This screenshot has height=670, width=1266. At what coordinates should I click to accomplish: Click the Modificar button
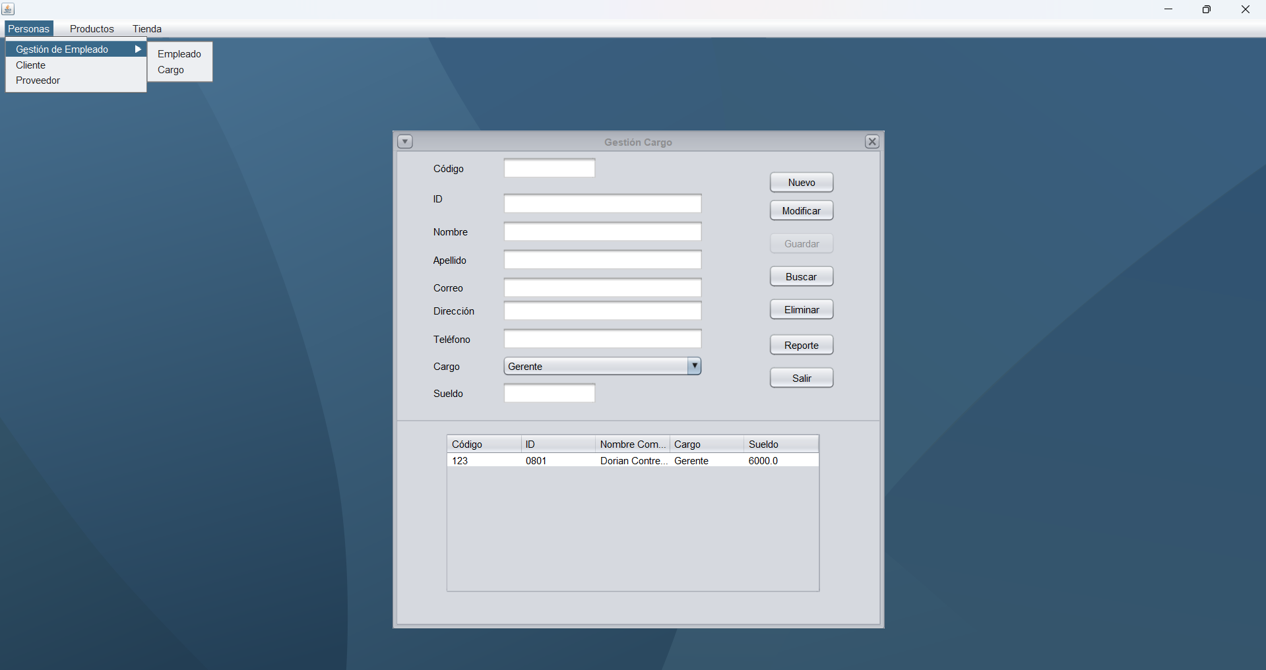pos(802,211)
